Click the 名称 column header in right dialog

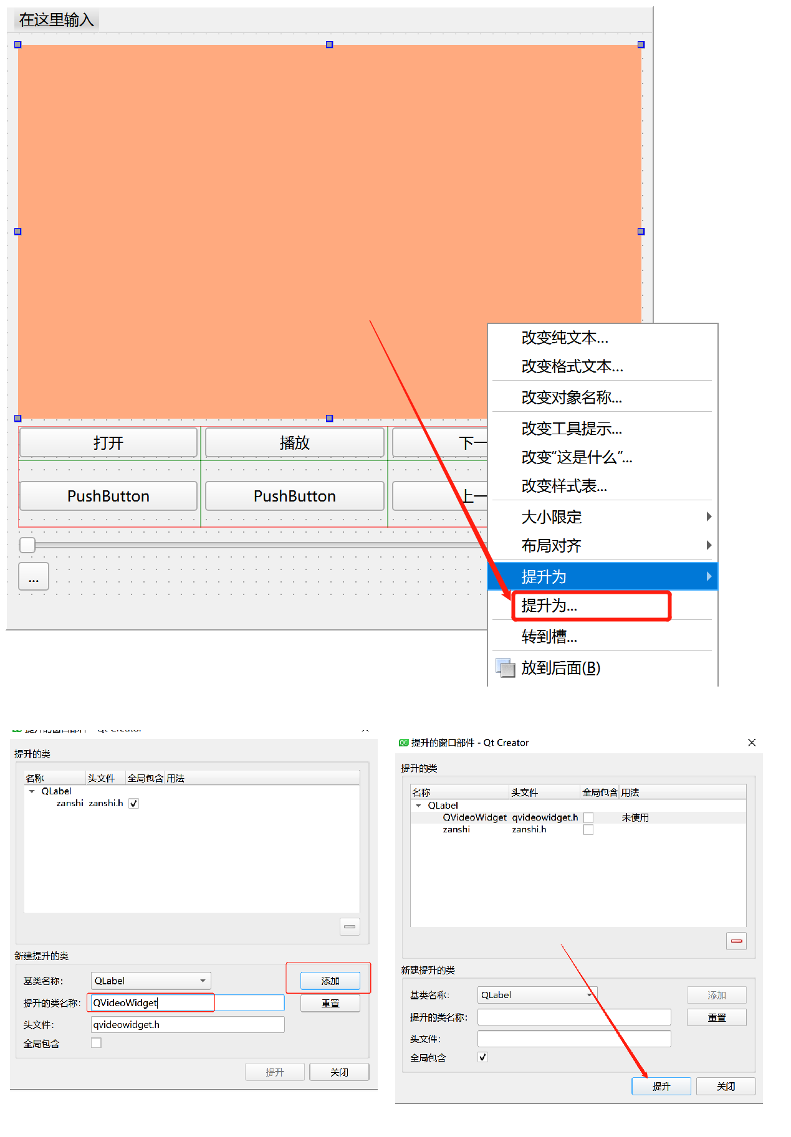pos(460,792)
